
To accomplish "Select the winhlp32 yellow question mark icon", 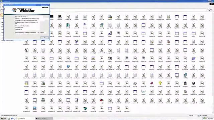I will pos(160,83).
